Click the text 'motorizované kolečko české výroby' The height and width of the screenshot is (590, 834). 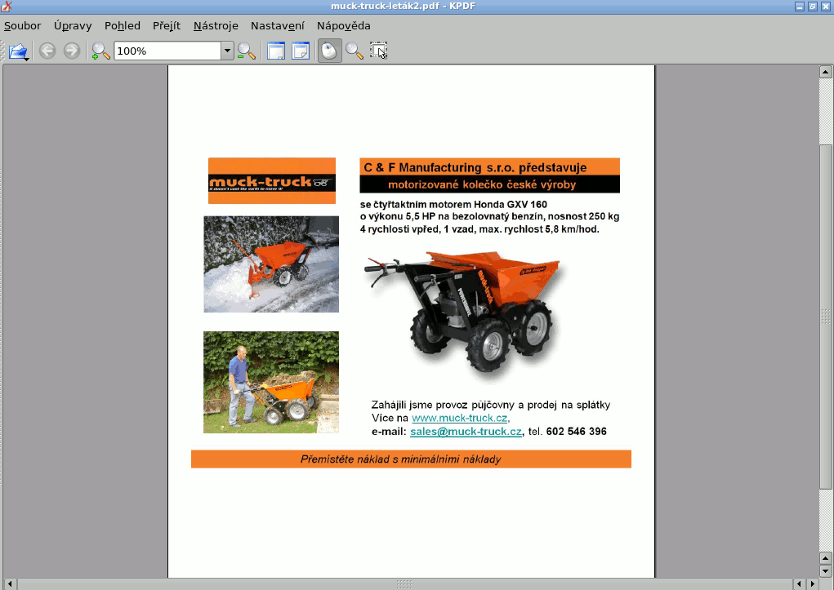click(x=482, y=185)
